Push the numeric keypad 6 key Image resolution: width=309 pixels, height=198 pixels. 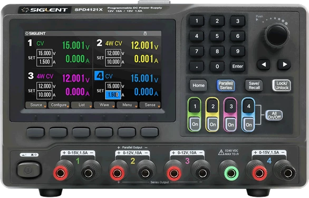coord(238,36)
